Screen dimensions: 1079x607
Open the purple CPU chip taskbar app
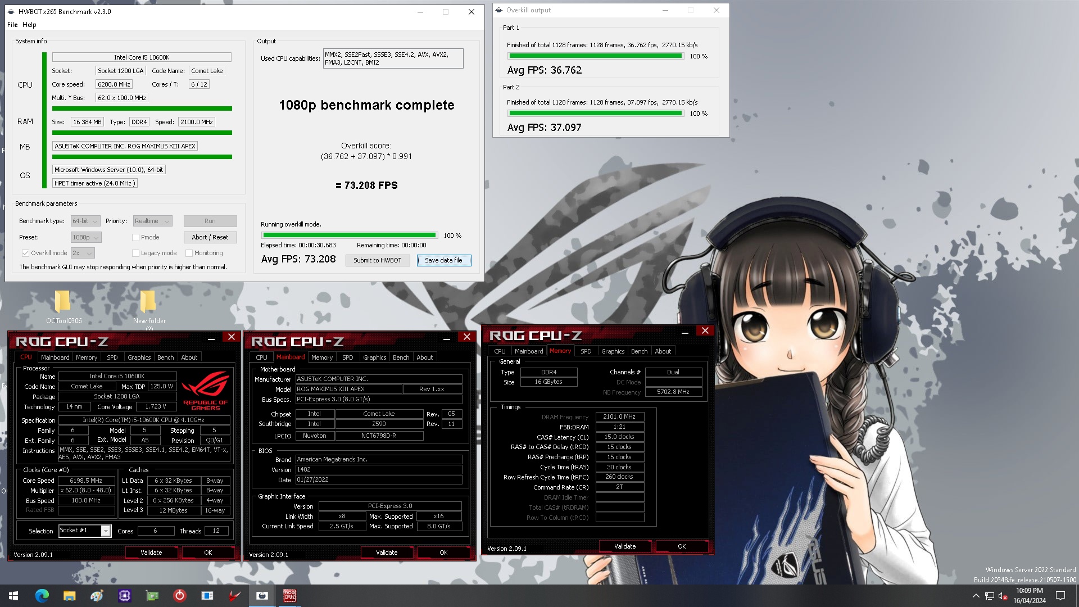124,596
